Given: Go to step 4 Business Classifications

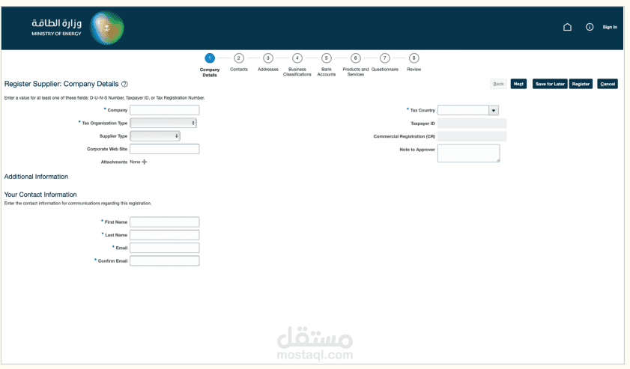Looking at the screenshot, I should coord(297,58).
